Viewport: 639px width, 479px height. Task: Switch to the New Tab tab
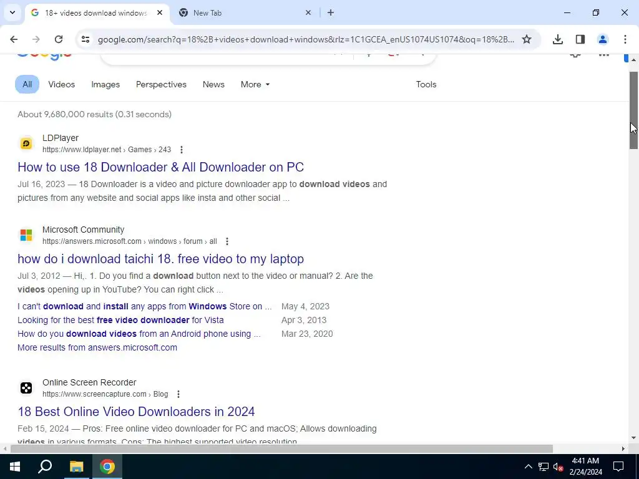pyautogui.click(x=245, y=12)
